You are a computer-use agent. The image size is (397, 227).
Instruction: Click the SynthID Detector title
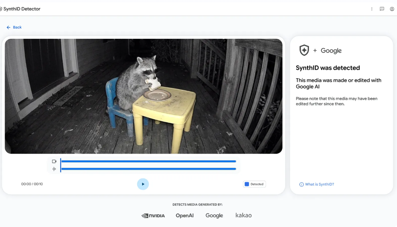(22, 9)
